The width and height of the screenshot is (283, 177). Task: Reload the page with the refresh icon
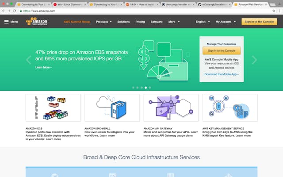pyautogui.click(x=15, y=11)
